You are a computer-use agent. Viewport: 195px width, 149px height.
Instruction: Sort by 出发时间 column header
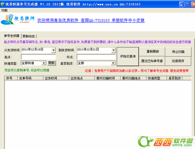tap(56, 78)
